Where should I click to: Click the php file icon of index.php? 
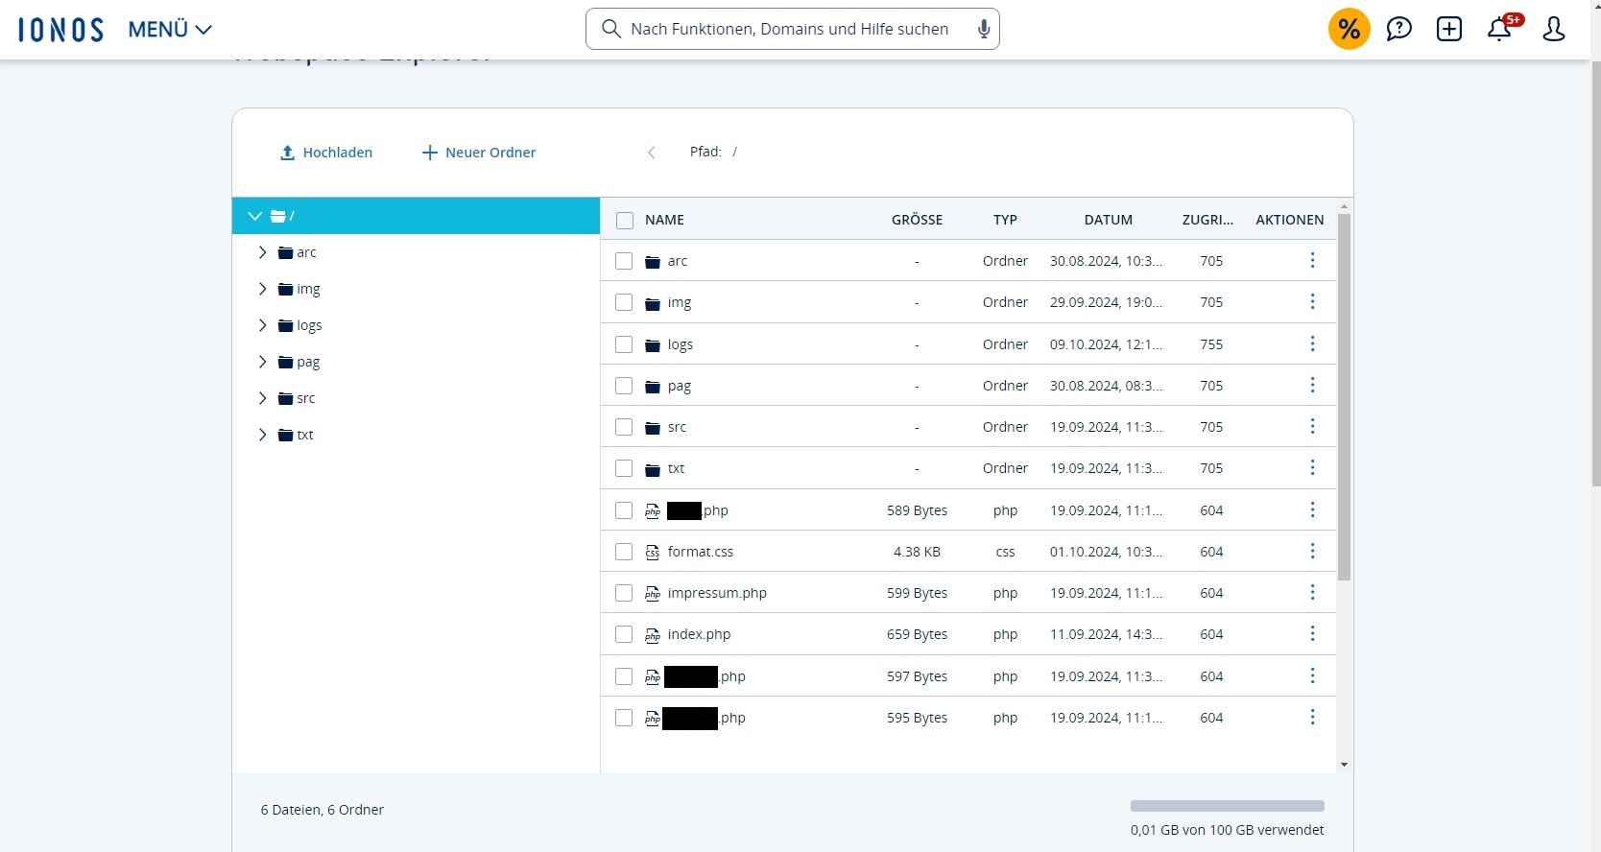point(653,635)
